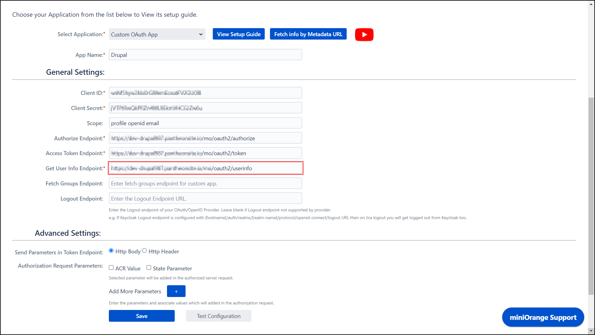Screen dimensions: 595x335
Task: Run Test Configuration
Action: [x=218, y=316]
